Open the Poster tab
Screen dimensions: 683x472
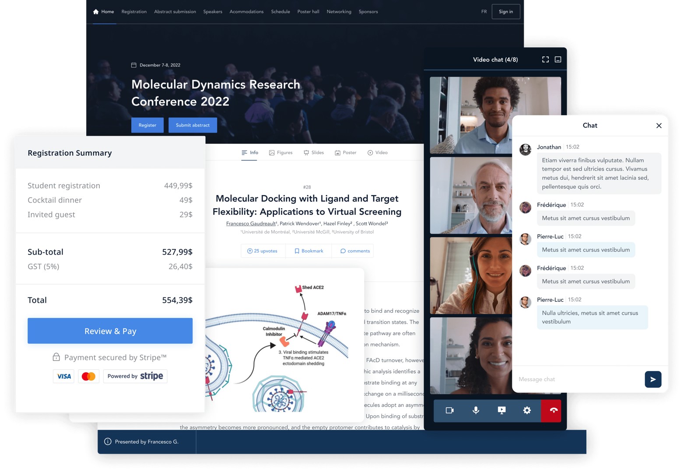click(x=345, y=153)
